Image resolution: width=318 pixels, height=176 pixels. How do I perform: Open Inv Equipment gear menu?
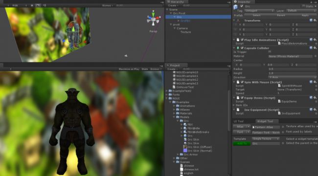click(315, 110)
